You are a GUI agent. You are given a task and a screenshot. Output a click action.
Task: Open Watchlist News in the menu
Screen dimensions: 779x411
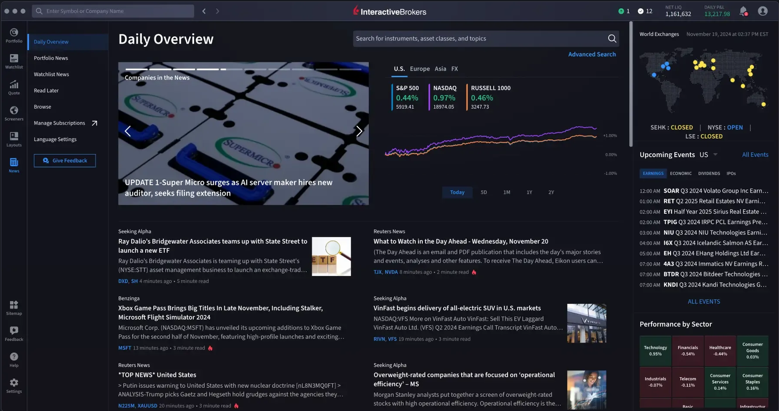[51, 75]
